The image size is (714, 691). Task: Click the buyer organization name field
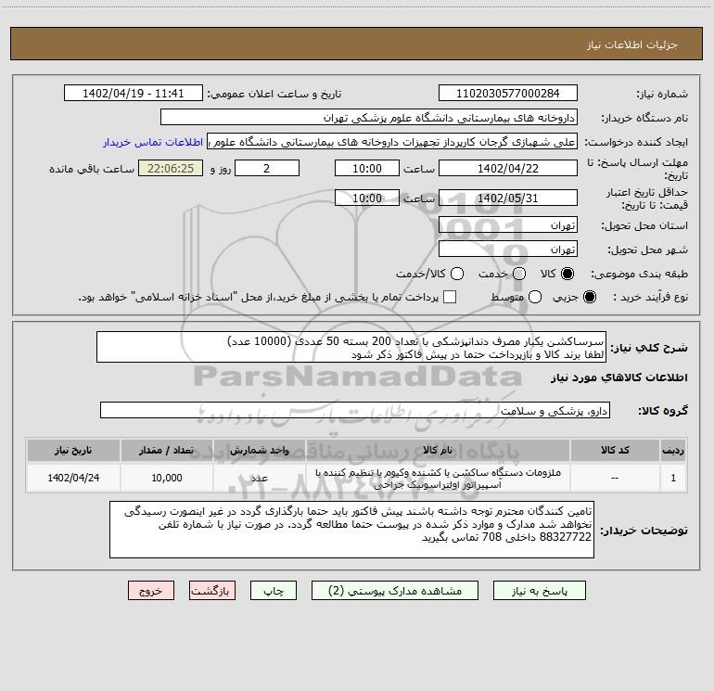369,118
